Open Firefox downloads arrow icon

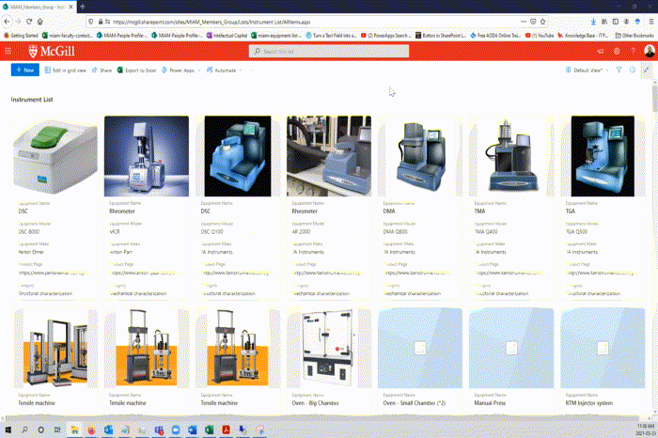tap(593, 22)
